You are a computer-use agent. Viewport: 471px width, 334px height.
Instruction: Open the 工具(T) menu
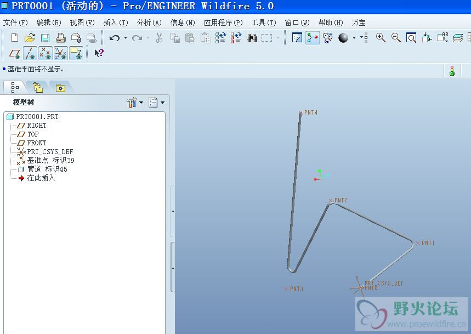click(264, 22)
